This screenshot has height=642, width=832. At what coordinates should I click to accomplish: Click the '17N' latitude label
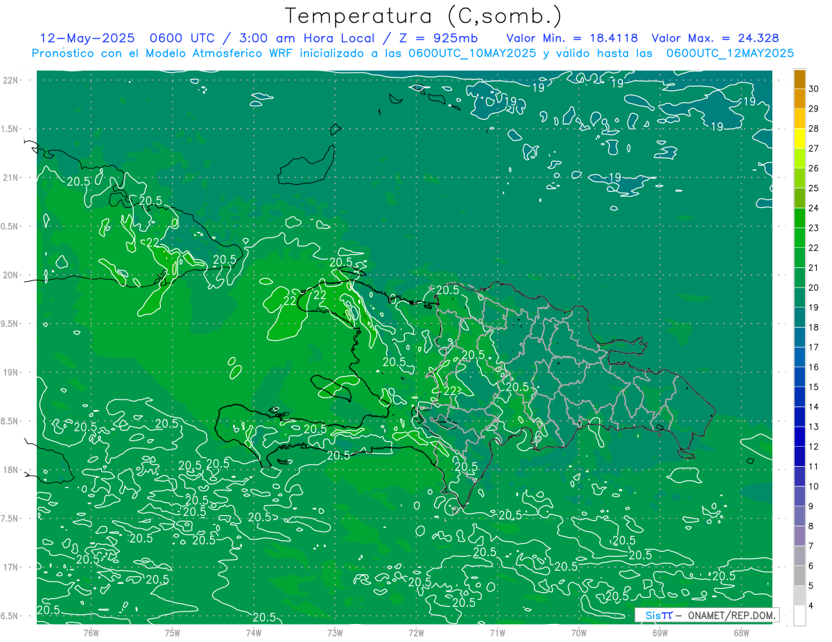coord(11,567)
